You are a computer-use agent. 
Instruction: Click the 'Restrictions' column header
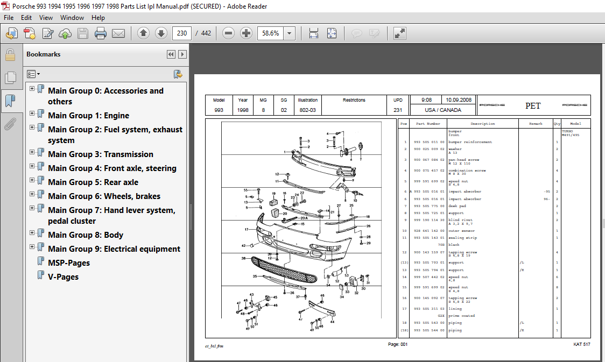[354, 100]
